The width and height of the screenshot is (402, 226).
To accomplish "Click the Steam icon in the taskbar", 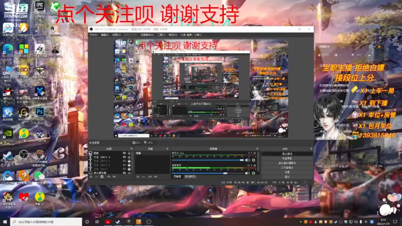I will pos(118,221).
